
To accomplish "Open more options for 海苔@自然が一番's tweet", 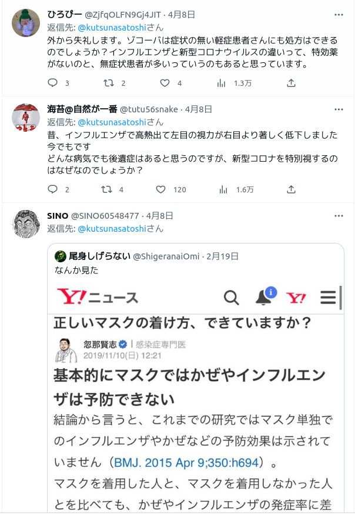I will [339, 109].
